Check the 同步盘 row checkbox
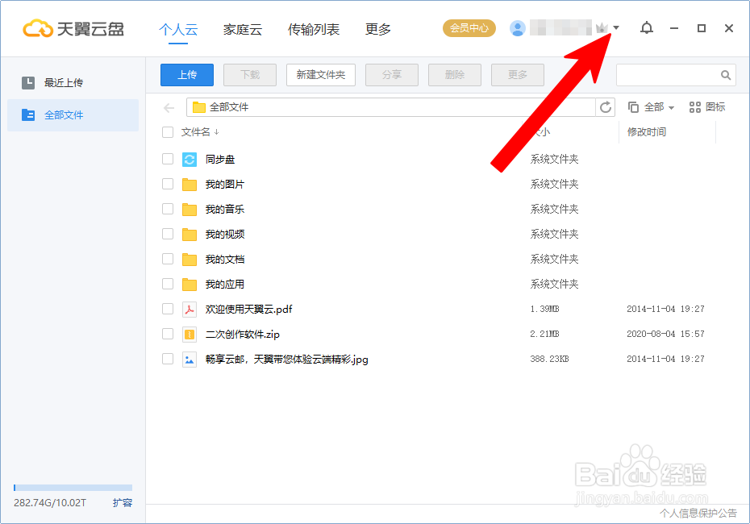750x524 pixels. click(x=168, y=159)
